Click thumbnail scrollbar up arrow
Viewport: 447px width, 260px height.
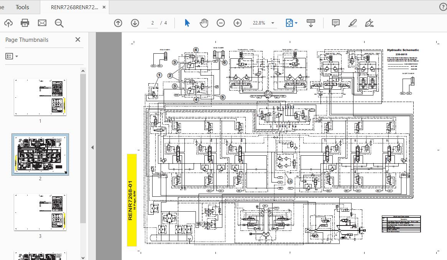click(83, 71)
